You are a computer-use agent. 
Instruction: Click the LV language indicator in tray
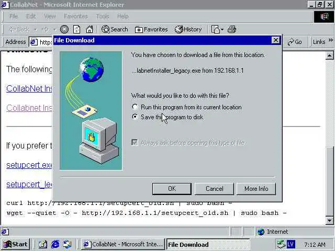point(291,244)
